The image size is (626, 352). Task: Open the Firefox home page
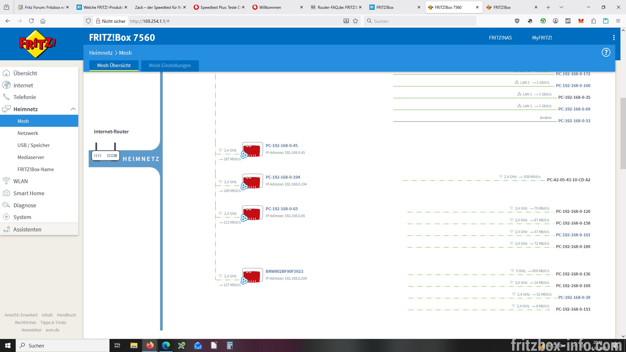tap(43, 21)
